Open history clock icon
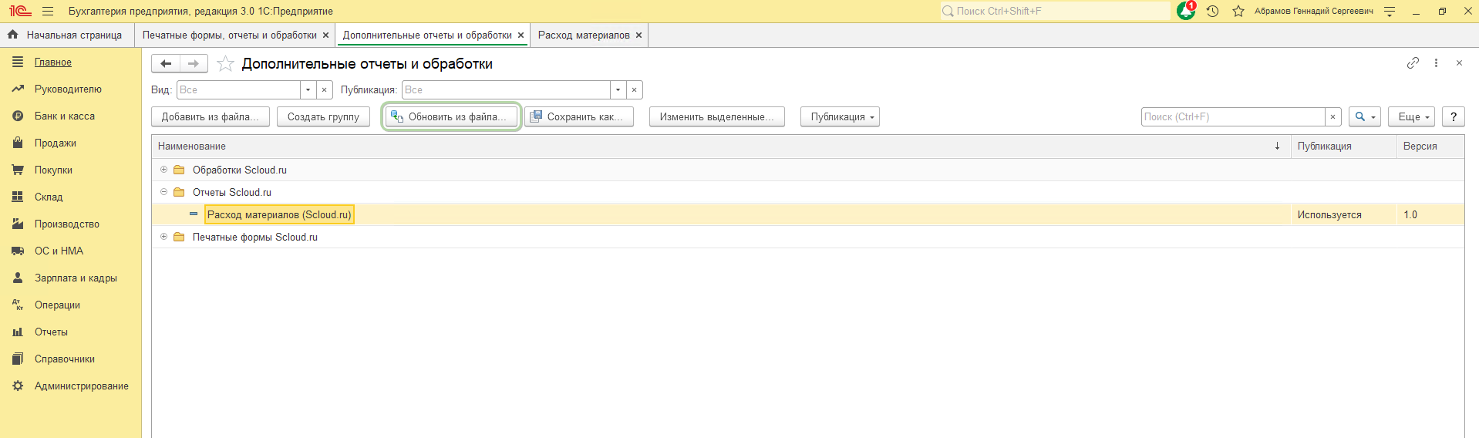The width and height of the screenshot is (1479, 438). click(x=1212, y=12)
